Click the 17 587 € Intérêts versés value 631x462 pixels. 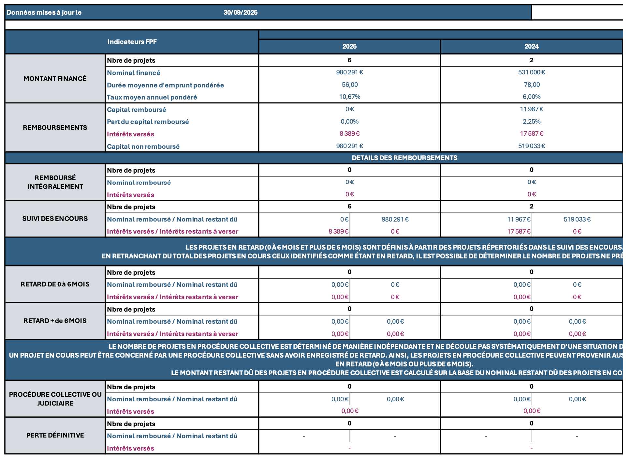click(x=531, y=133)
